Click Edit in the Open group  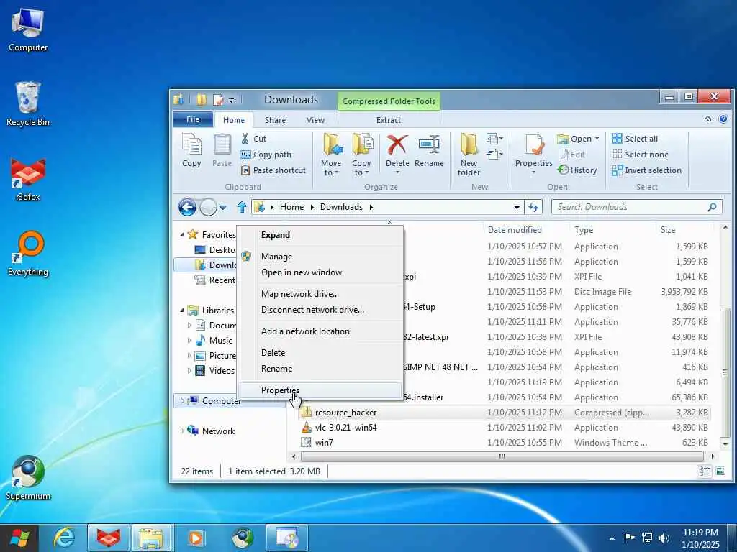point(571,155)
